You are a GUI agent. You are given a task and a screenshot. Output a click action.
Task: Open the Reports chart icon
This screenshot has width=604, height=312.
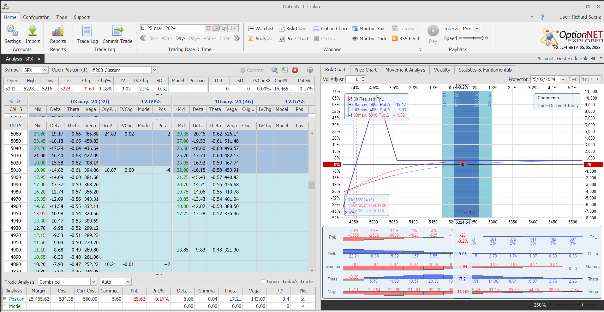coord(58,31)
